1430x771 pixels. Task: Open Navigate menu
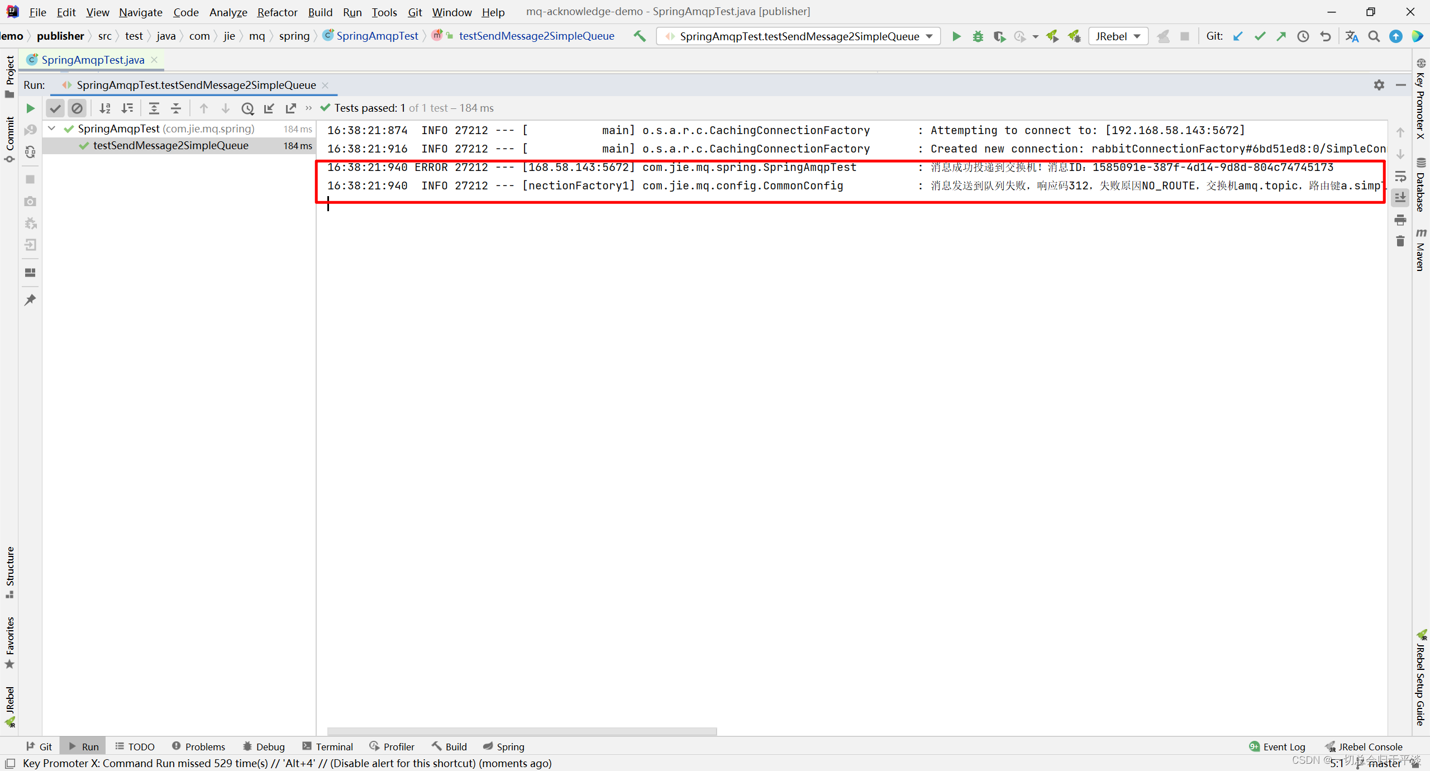coord(140,12)
